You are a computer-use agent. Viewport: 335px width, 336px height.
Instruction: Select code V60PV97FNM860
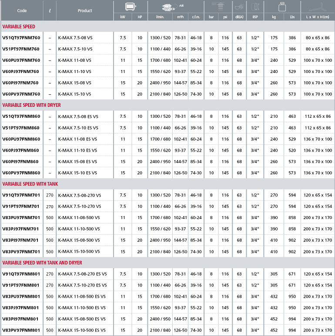click(x=21, y=173)
